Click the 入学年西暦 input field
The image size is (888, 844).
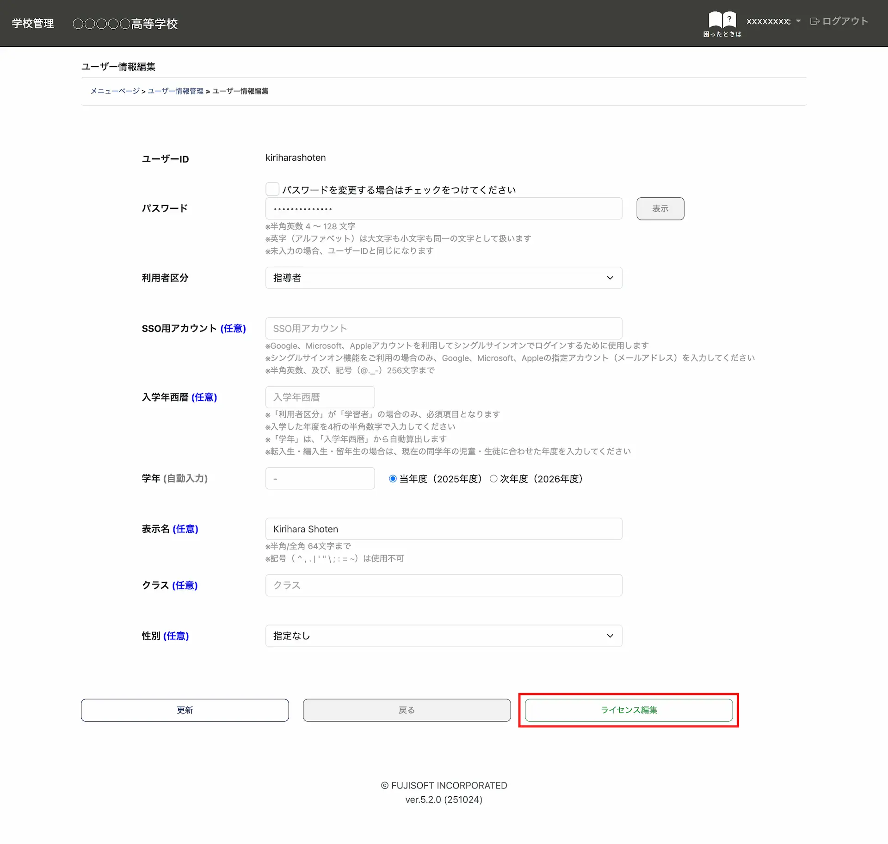pyautogui.click(x=320, y=397)
